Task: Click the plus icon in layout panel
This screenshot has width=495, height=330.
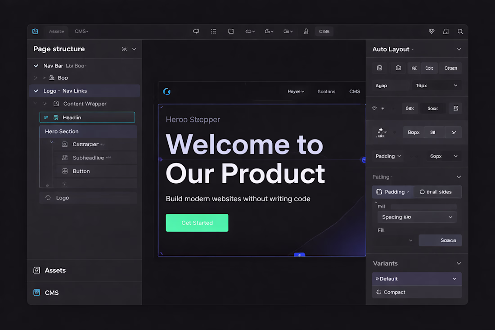Action: (x=382, y=108)
